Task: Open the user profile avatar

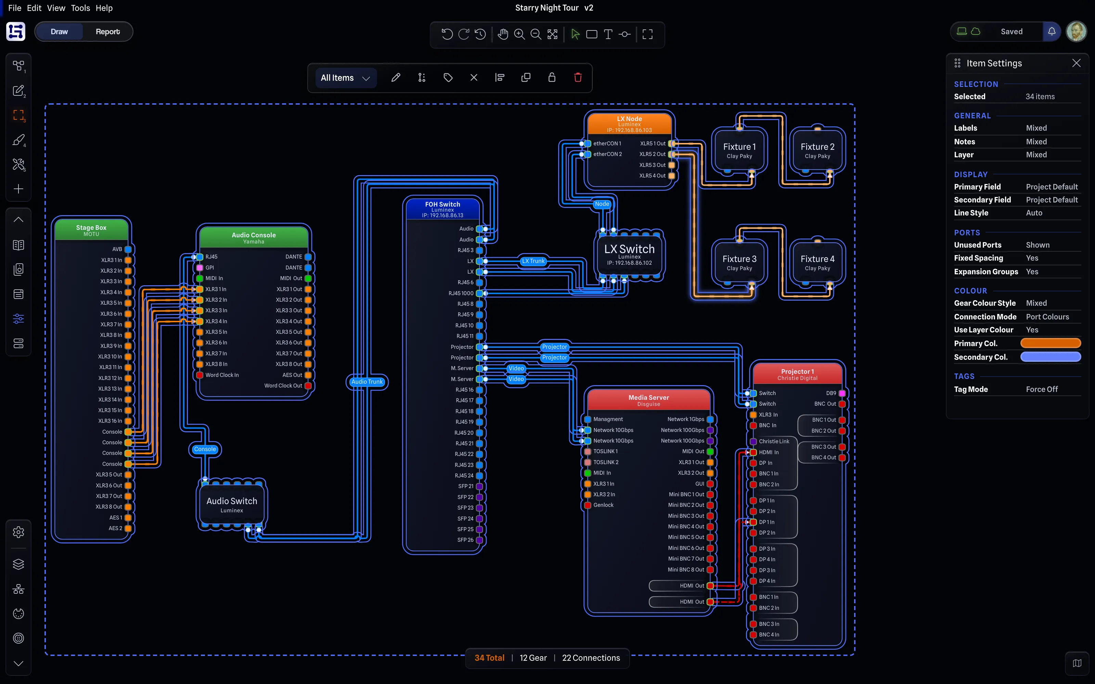Action: tap(1077, 32)
